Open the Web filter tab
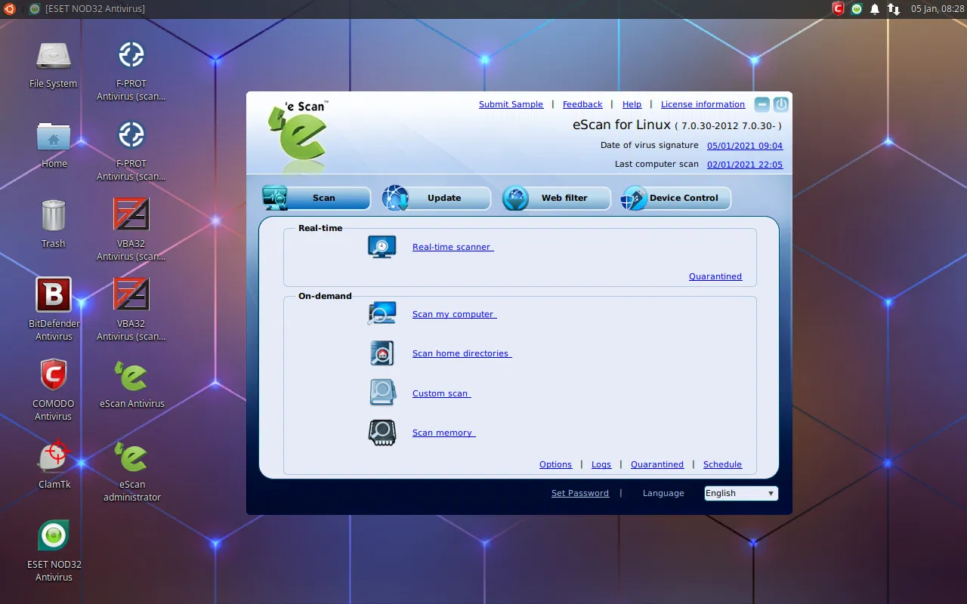 (x=556, y=198)
